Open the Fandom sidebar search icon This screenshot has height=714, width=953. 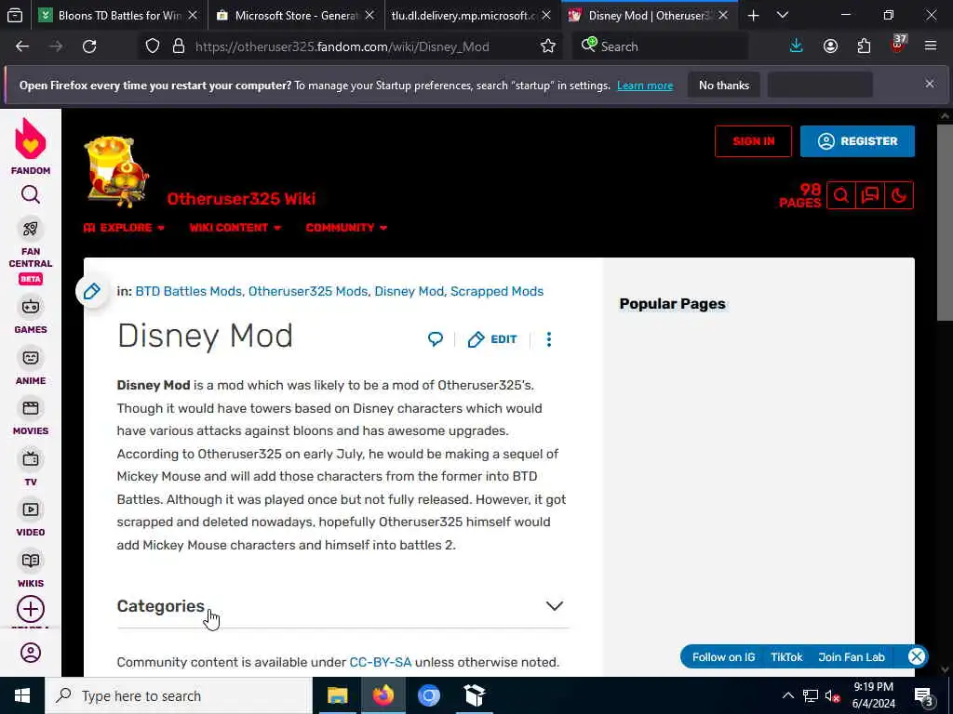point(31,195)
